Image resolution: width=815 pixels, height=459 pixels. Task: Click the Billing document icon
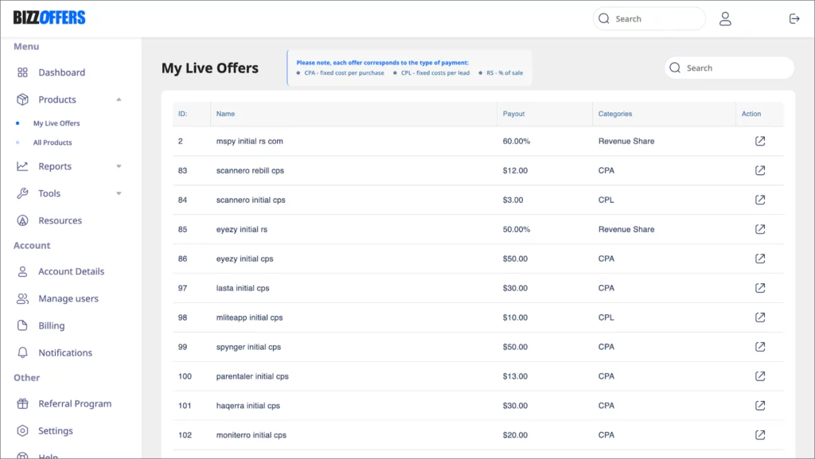[x=22, y=325]
